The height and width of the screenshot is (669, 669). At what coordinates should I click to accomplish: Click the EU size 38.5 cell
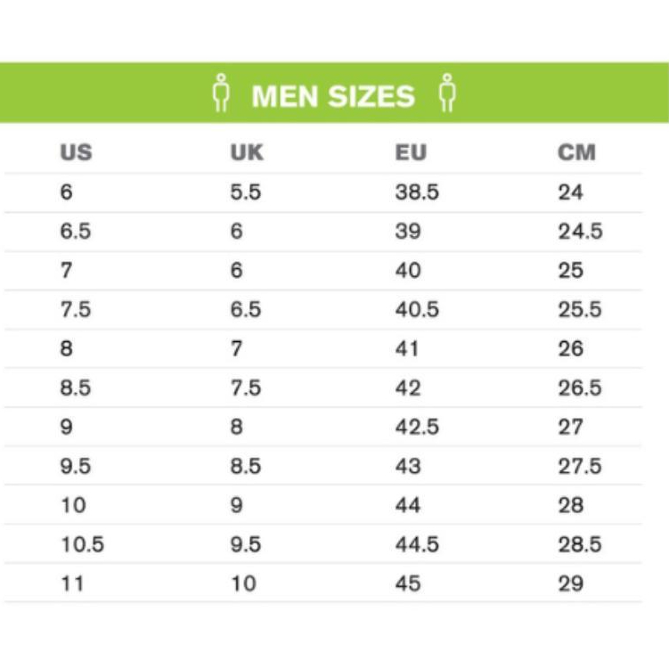tap(417, 192)
